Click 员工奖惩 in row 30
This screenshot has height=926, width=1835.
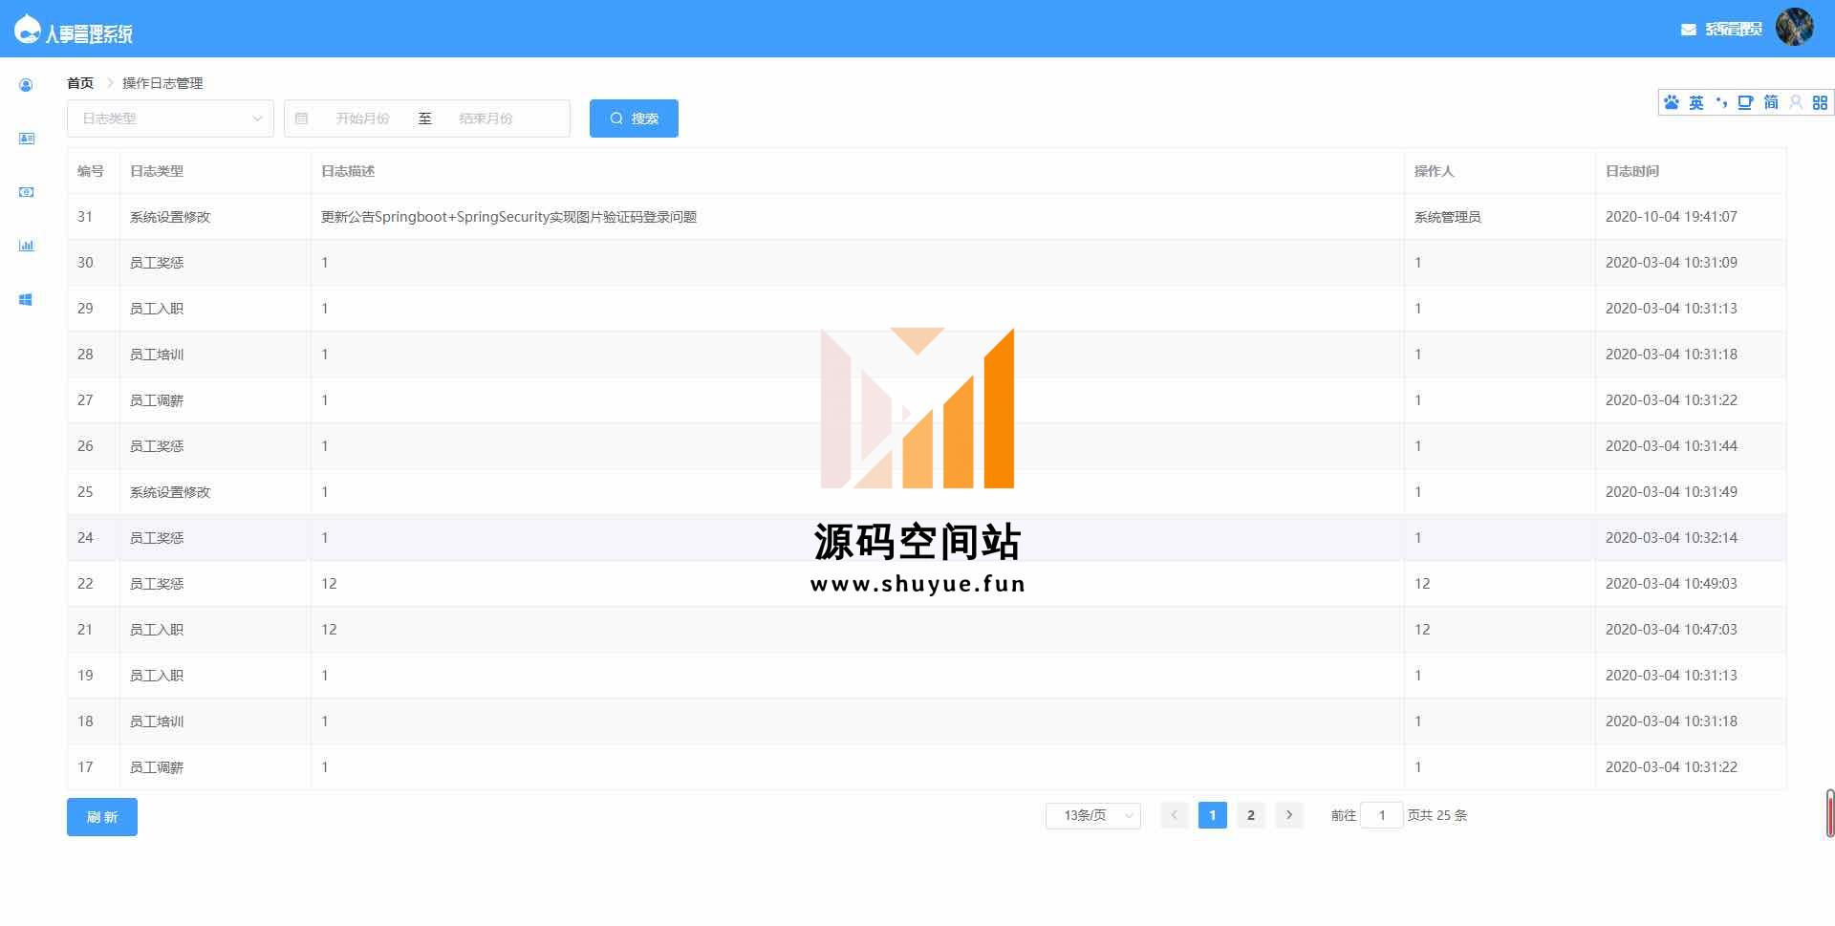157,263
